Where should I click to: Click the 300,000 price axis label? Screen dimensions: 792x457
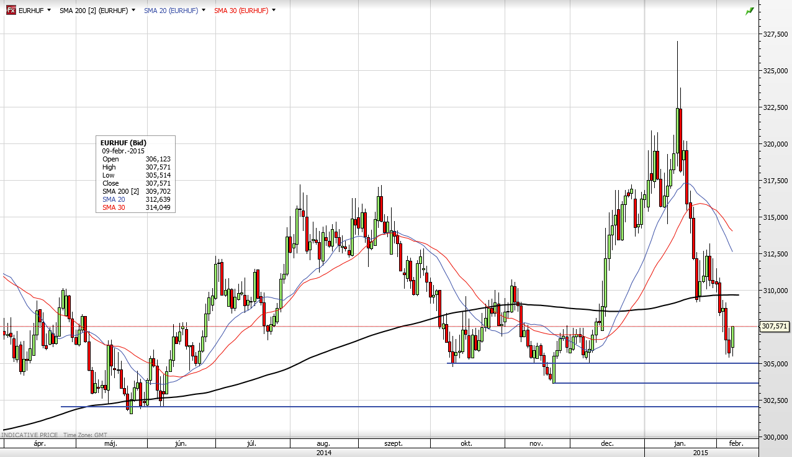(x=775, y=437)
